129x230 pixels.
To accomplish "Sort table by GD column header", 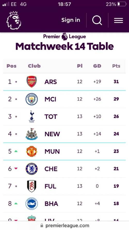I will [x=97, y=66].
